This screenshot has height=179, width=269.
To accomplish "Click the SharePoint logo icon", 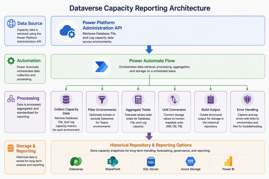I will (113, 161).
